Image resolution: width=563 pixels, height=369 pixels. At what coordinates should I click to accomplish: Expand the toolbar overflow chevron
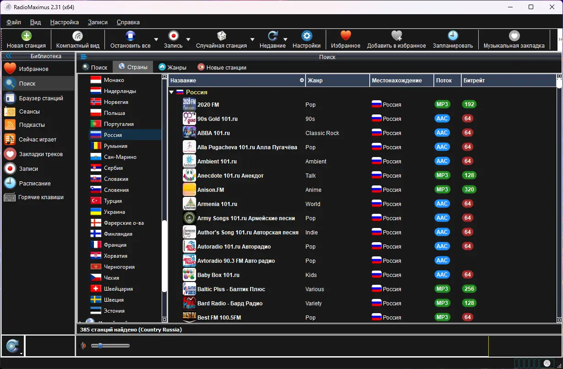click(x=560, y=40)
